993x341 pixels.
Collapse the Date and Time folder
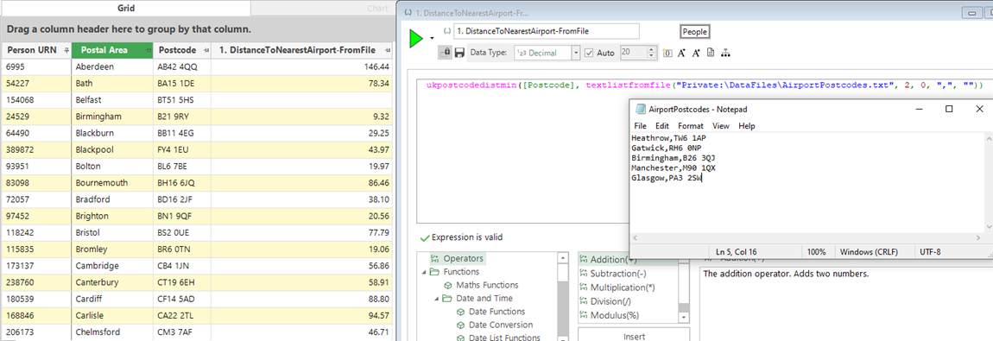pos(437,299)
